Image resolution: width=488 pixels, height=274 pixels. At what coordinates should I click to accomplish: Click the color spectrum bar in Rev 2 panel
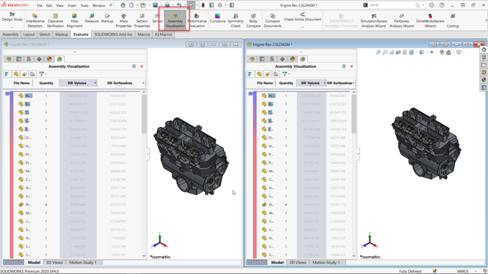click(x=254, y=175)
